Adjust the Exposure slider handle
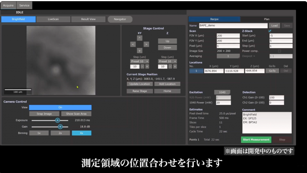 coord(57,120)
